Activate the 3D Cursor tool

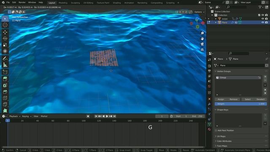coord(5,25)
